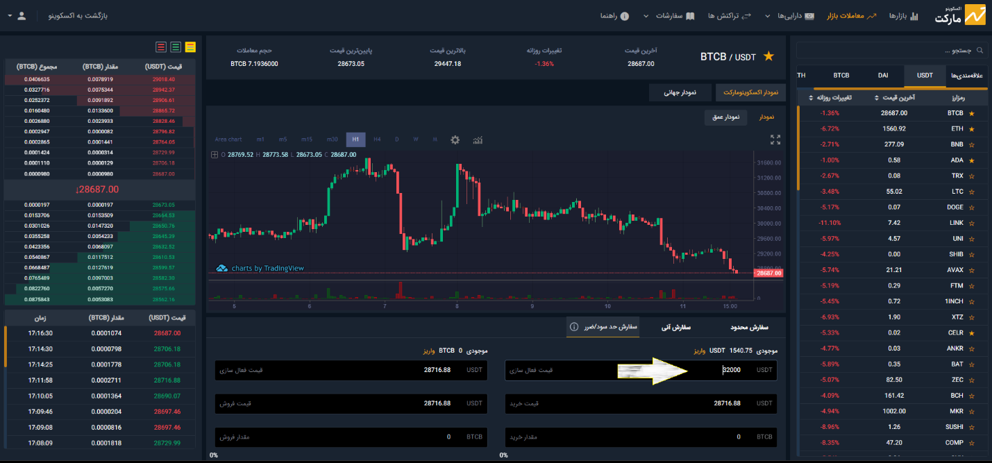
Task: Show combined order book with yellow icon
Action: pyautogui.click(x=190, y=47)
